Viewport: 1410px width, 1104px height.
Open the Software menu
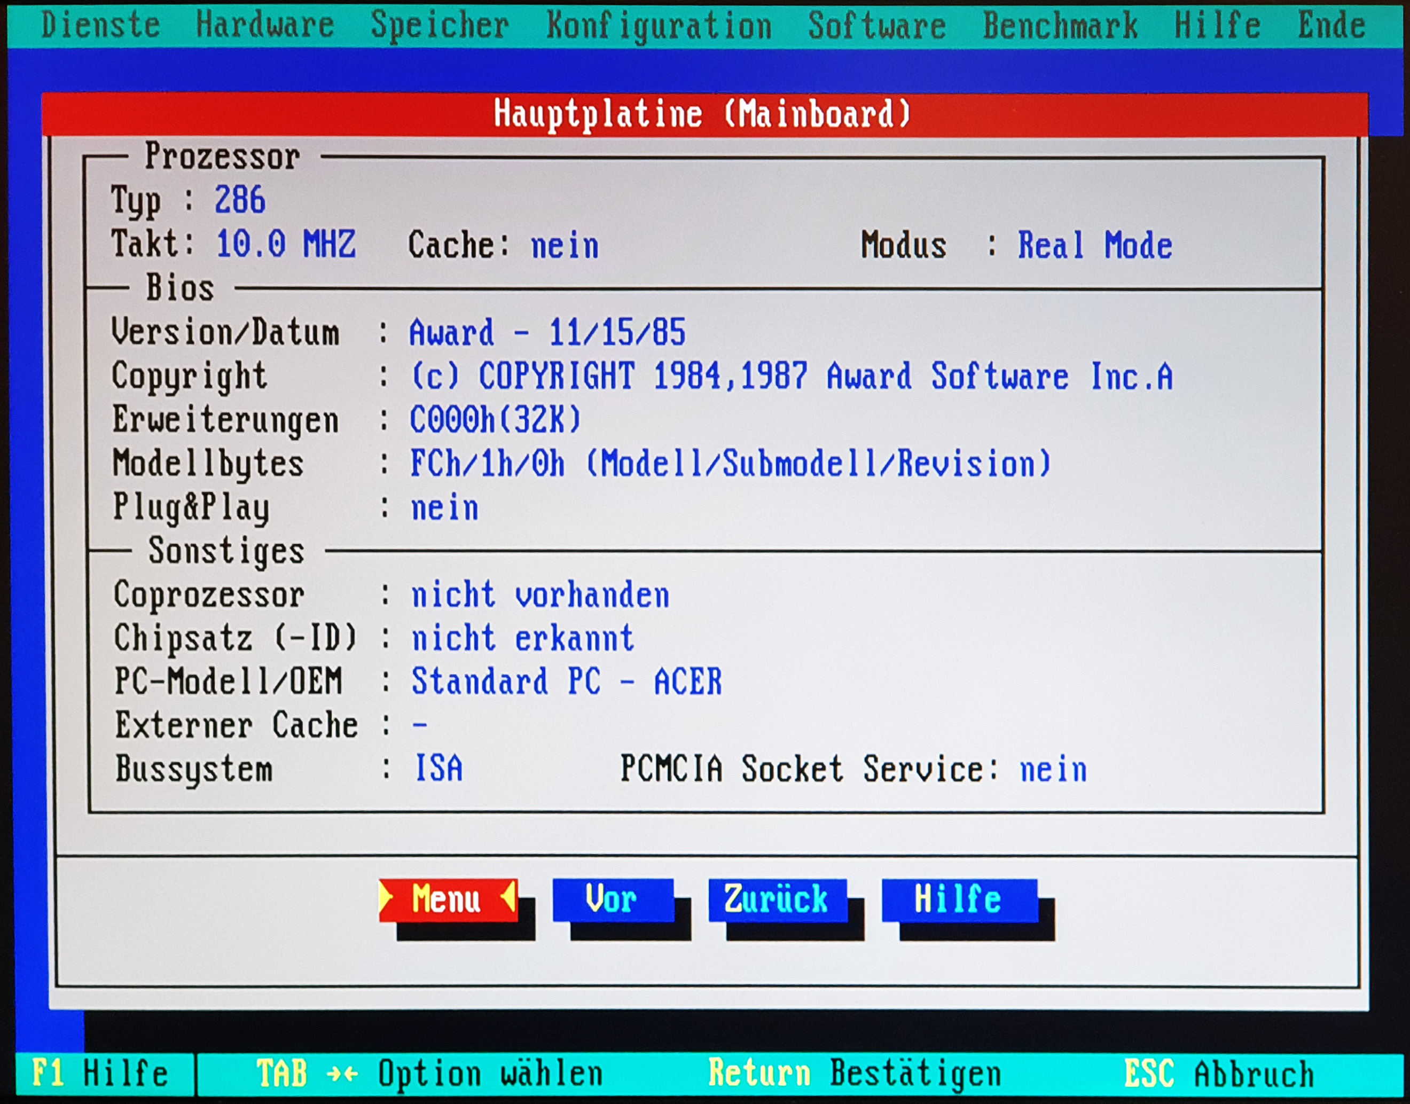pos(877,26)
